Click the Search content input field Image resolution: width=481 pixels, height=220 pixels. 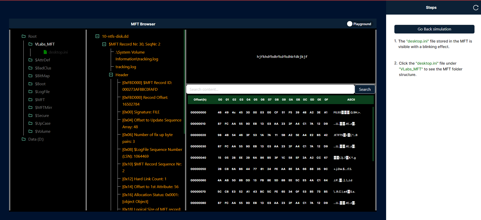(270, 89)
